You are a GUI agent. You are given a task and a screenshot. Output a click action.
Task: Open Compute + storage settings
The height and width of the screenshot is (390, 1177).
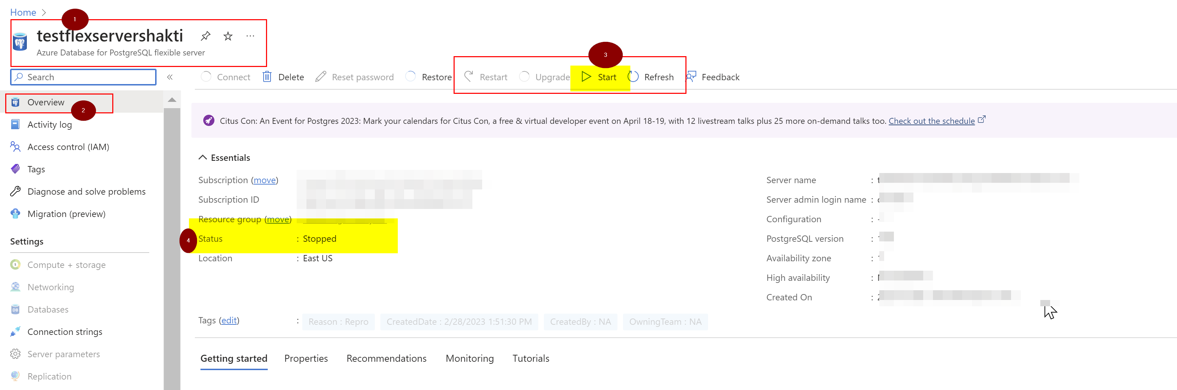point(66,265)
